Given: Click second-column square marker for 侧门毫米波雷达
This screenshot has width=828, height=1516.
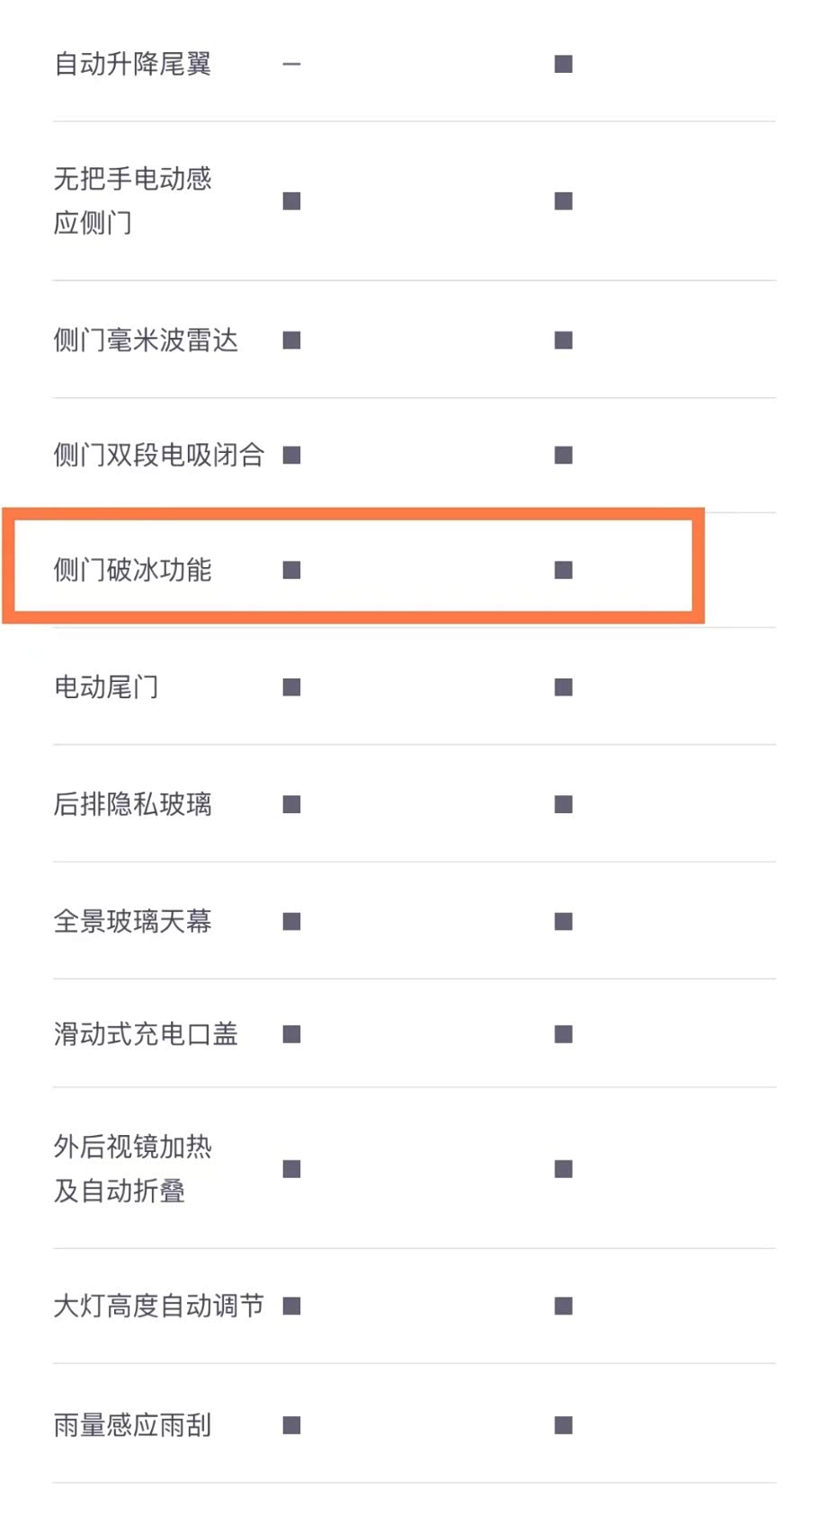Looking at the screenshot, I should click(x=564, y=341).
